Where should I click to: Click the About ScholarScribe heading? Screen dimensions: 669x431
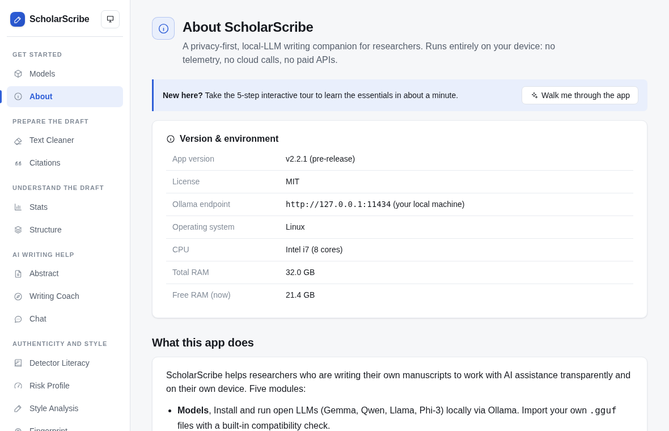248,27
